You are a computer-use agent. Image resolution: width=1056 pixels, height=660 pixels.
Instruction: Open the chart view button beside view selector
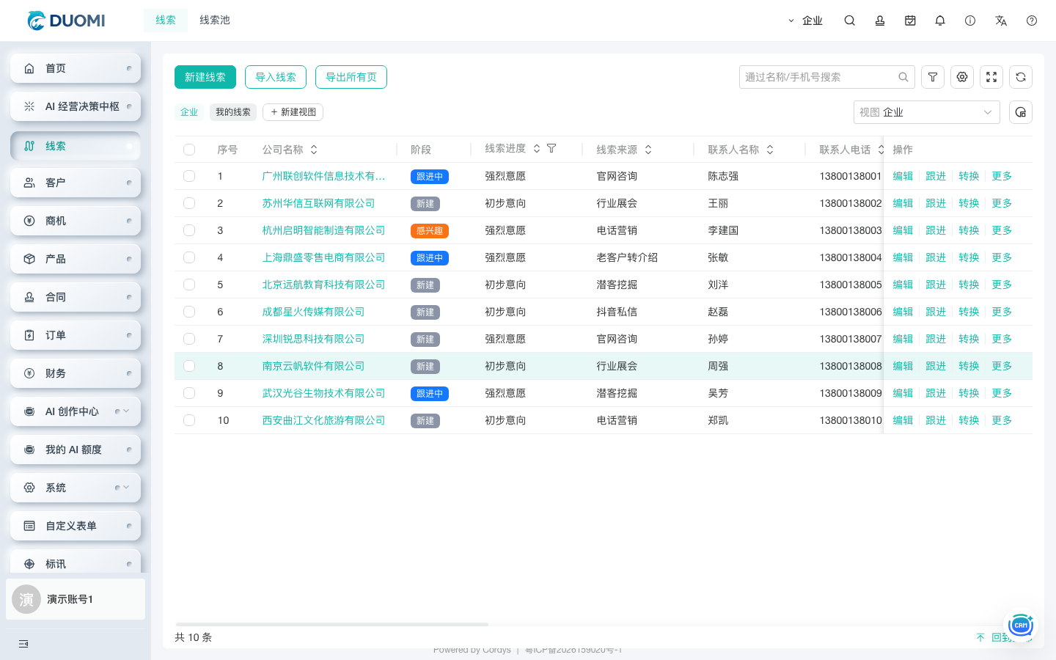click(x=1021, y=112)
